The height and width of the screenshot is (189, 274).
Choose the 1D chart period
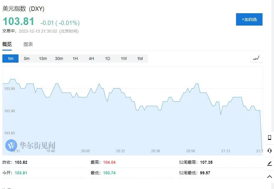coord(107,58)
